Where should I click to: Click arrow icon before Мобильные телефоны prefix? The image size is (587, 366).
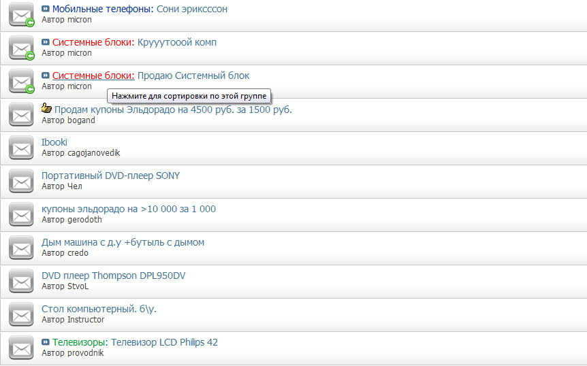(x=46, y=9)
